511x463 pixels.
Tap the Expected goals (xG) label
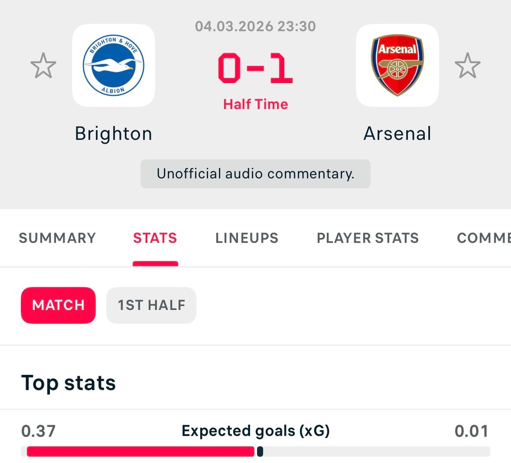click(255, 431)
